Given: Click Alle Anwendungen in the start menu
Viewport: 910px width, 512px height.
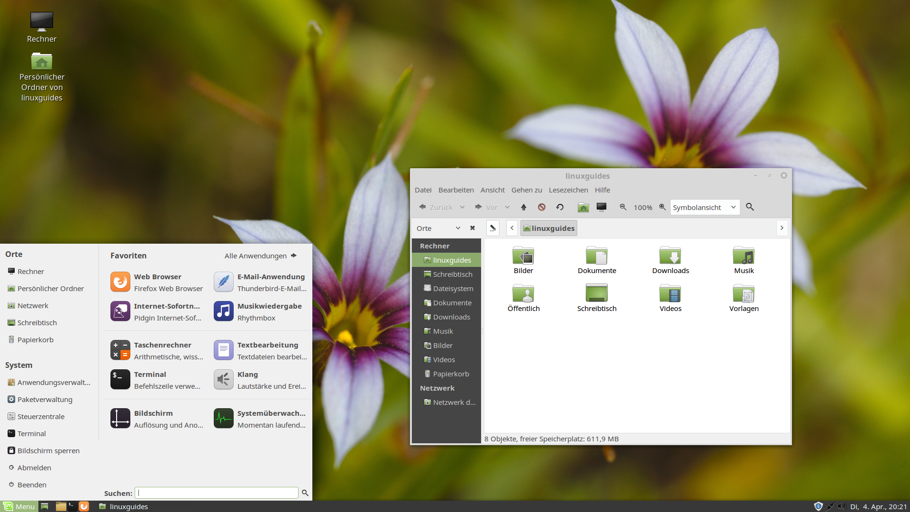Looking at the screenshot, I should (260, 256).
